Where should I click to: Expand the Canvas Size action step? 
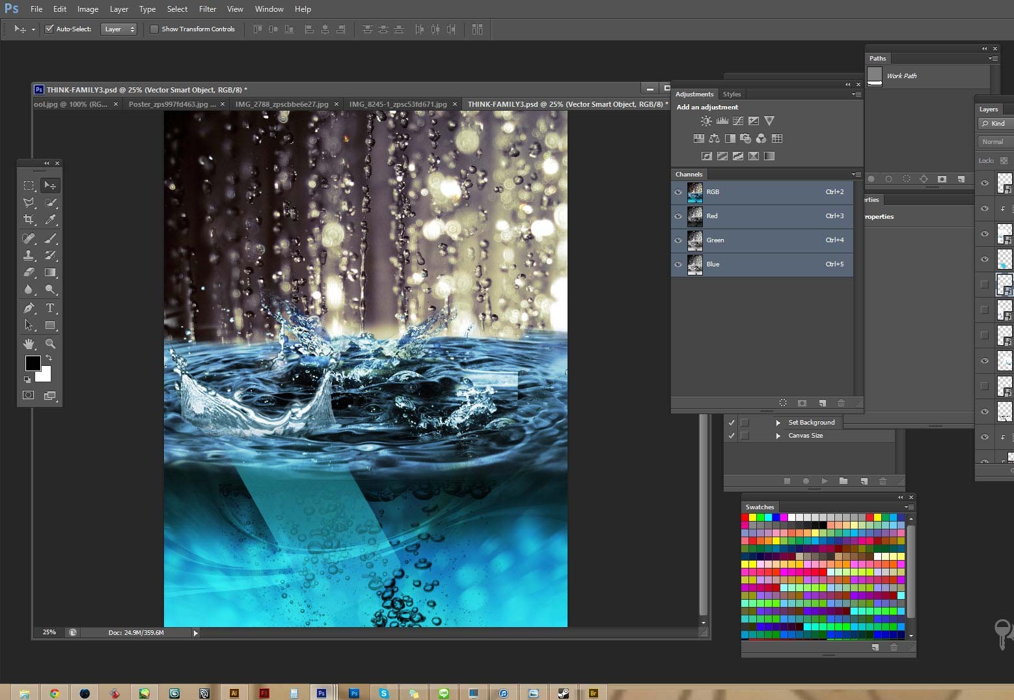click(x=778, y=436)
